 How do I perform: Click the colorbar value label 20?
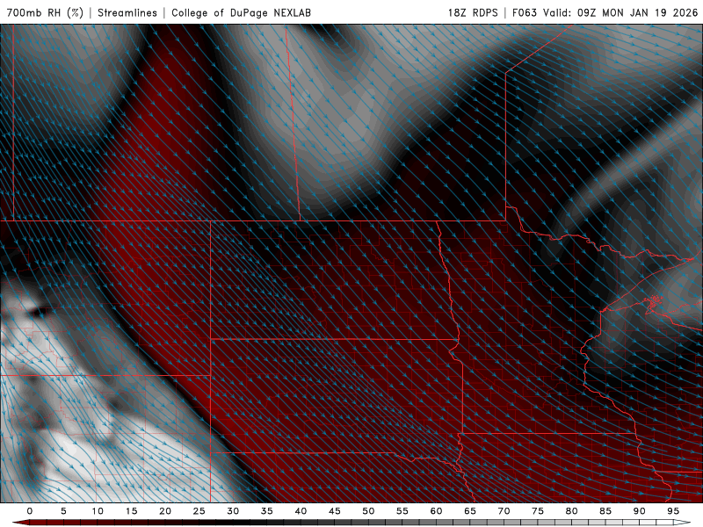click(165, 511)
